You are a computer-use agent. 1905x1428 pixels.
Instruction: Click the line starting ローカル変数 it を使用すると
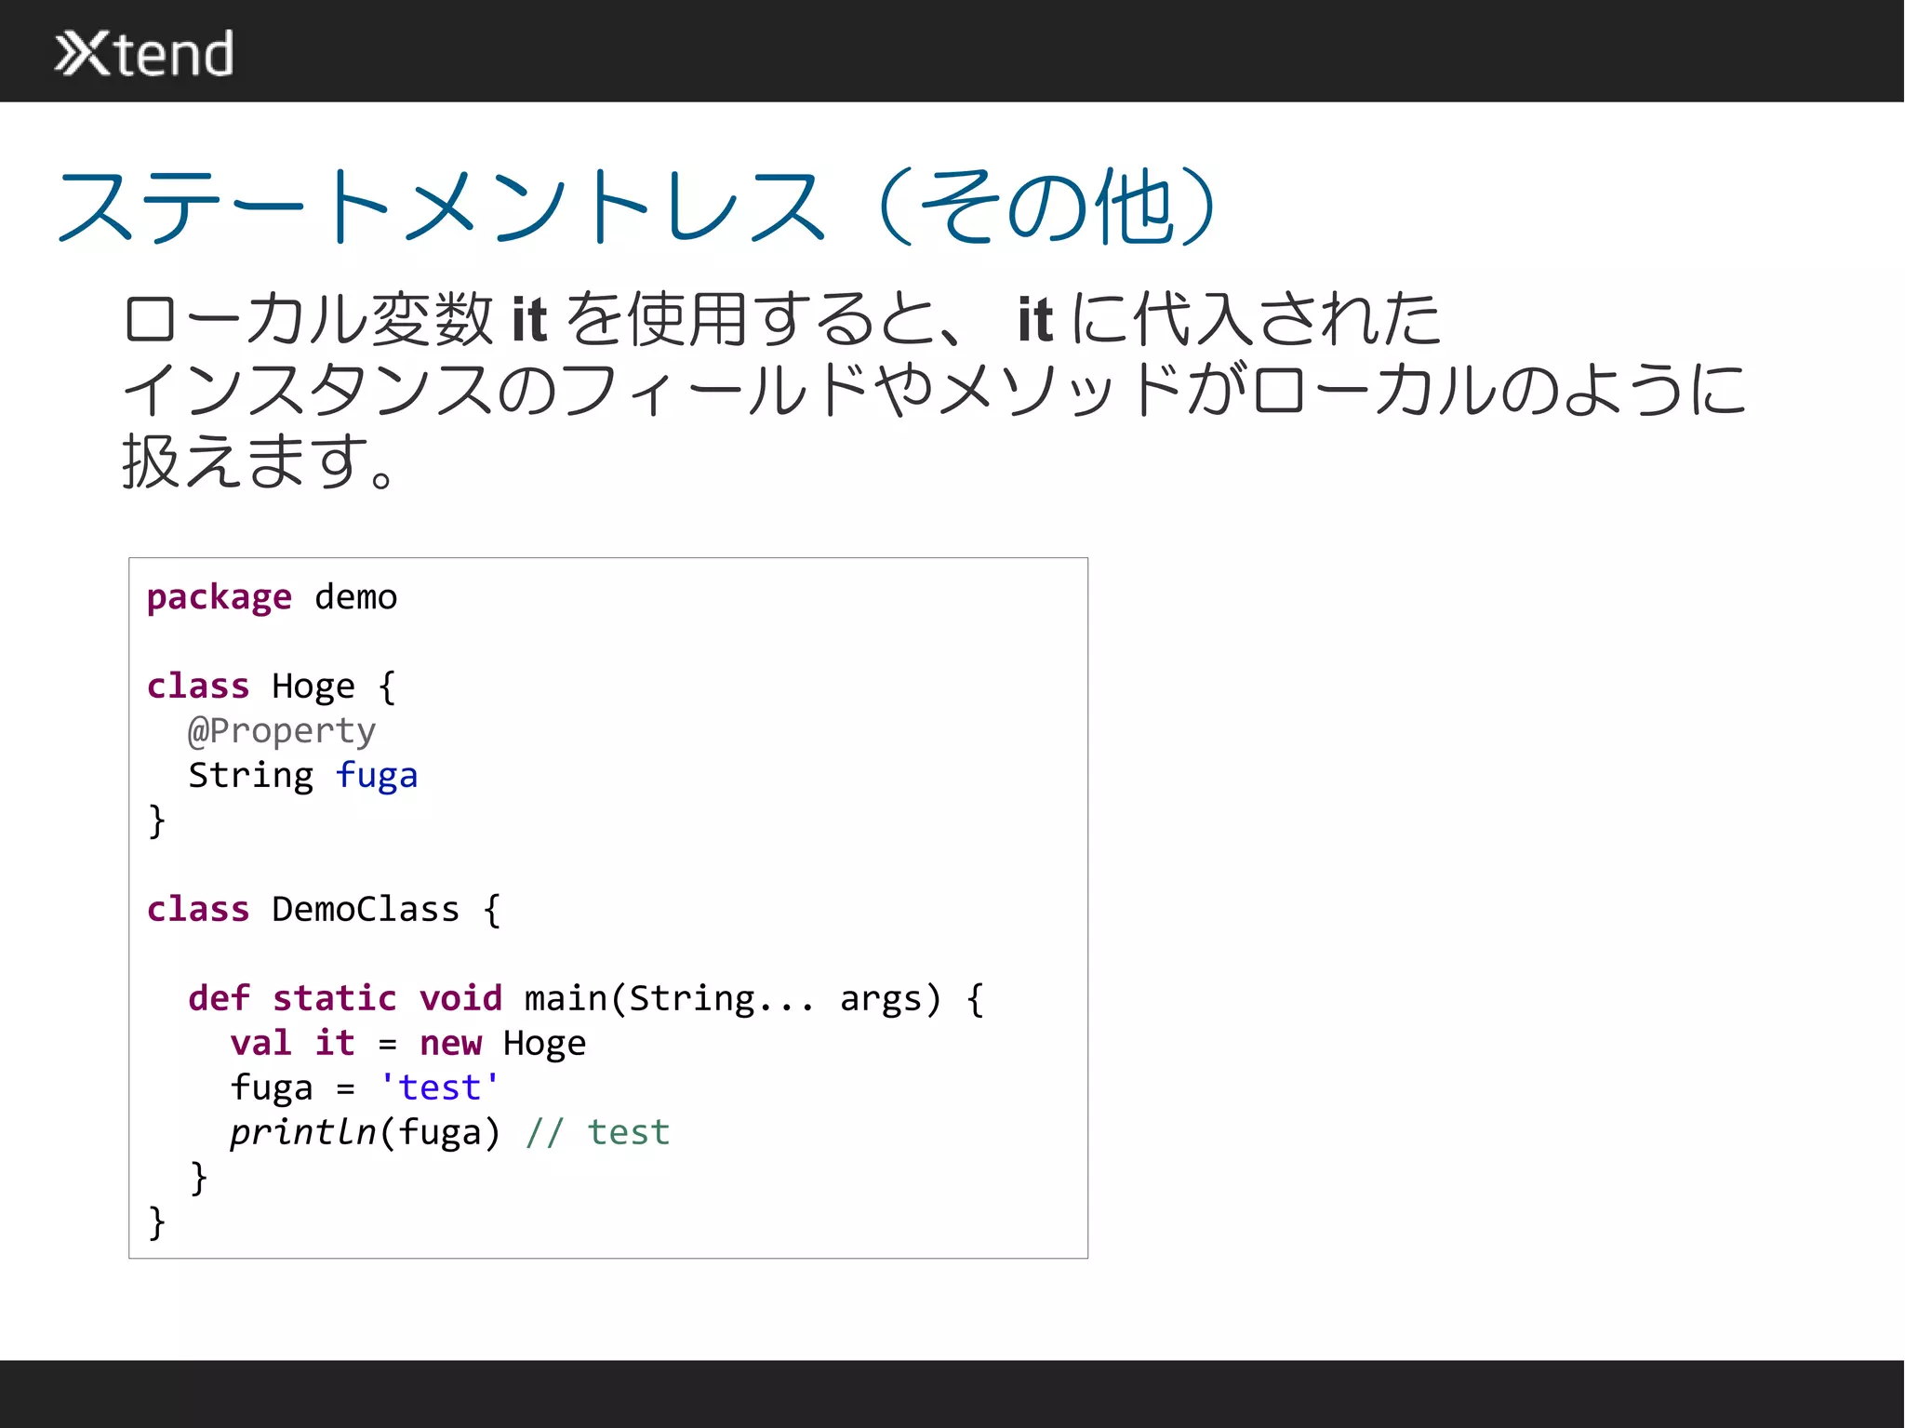click(782, 319)
